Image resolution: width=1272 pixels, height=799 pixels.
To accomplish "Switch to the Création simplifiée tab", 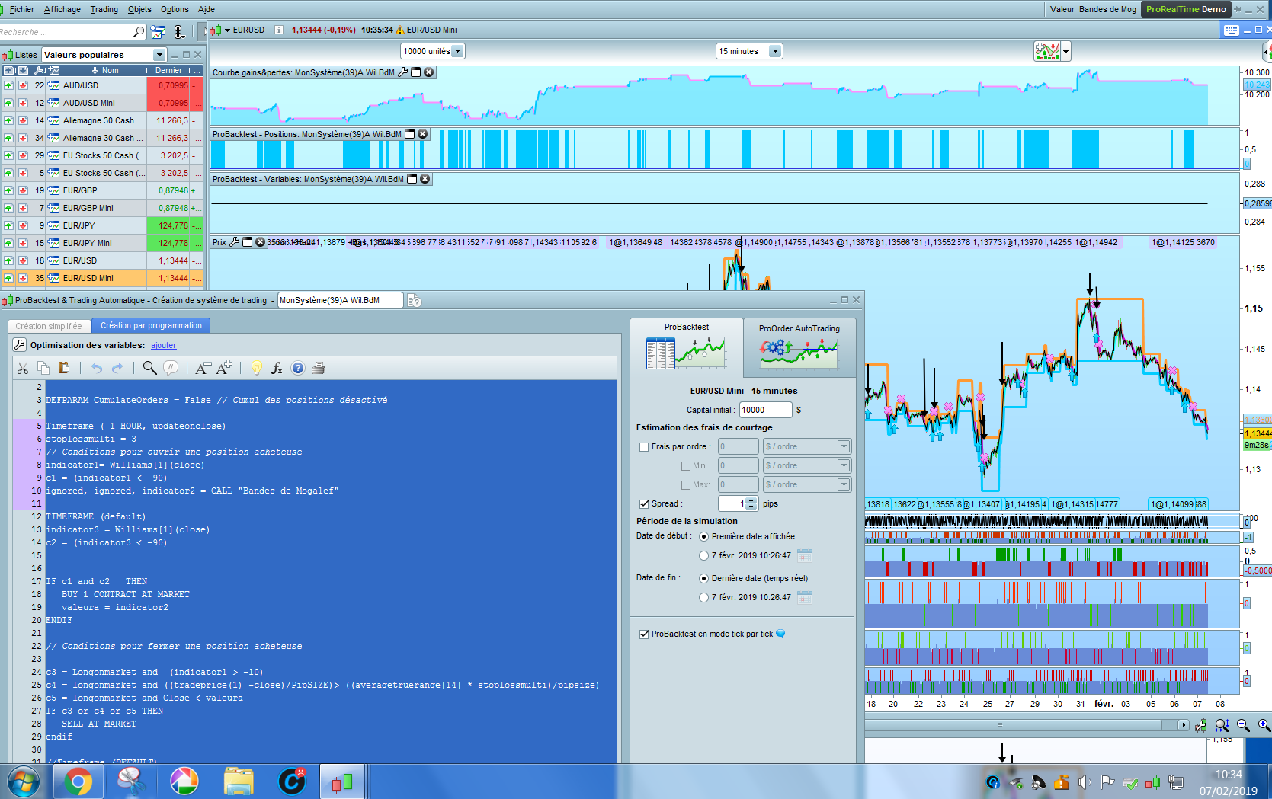I will tap(49, 326).
